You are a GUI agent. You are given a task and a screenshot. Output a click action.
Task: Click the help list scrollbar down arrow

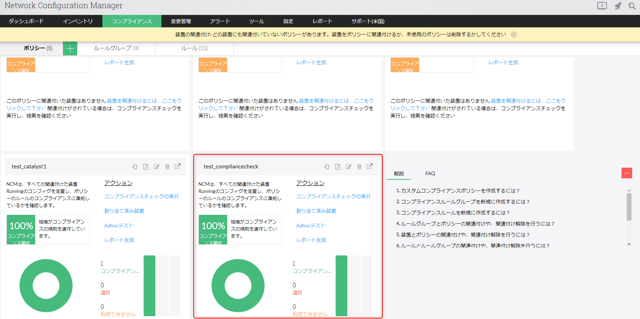point(629,244)
